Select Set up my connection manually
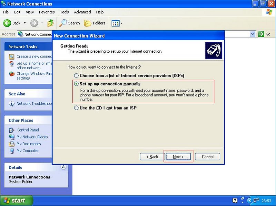276x206 pixels. pos(76,84)
